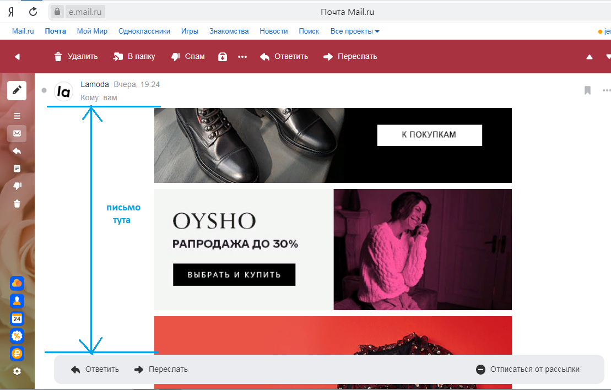Click the Lamoda sender name
This screenshot has width=611, height=390.
click(x=95, y=84)
